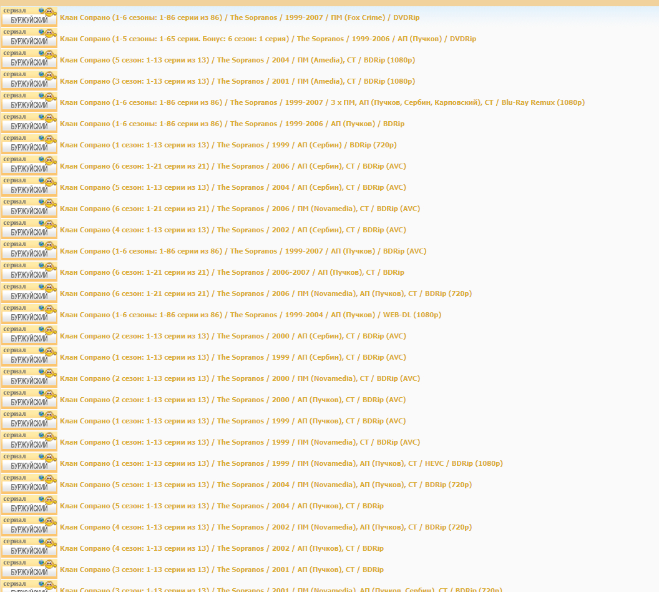Click badge beside season 4 Пучков, СТ BDRip row
659x592 pixels.
(x=29, y=548)
